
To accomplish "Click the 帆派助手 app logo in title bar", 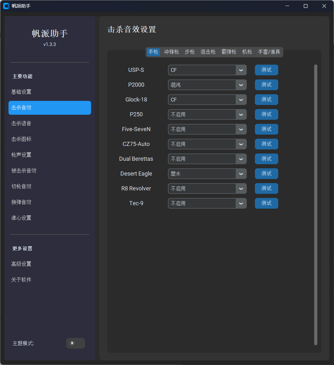I will [6, 6].
